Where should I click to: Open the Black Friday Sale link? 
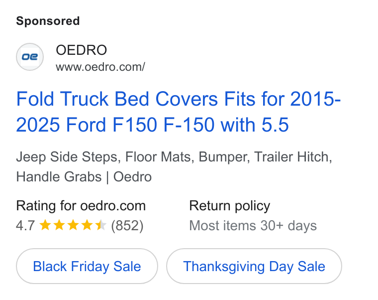(x=87, y=266)
